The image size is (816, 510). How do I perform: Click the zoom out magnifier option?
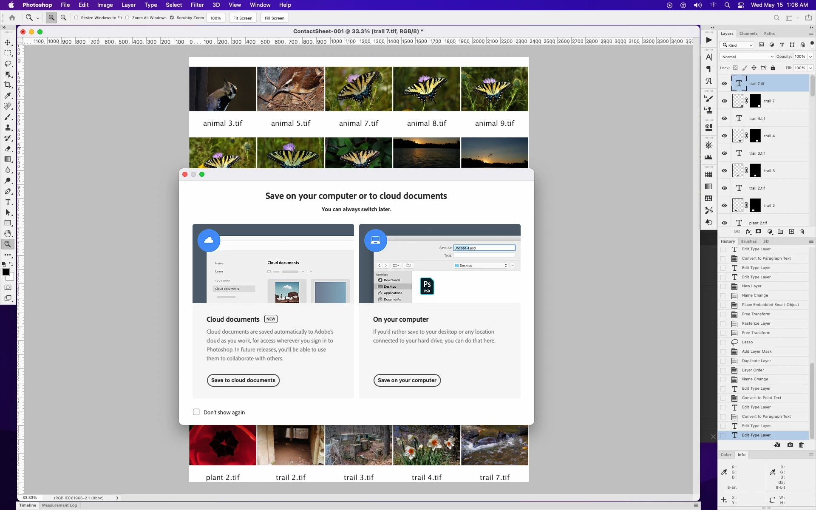pyautogui.click(x=63, y=18)
